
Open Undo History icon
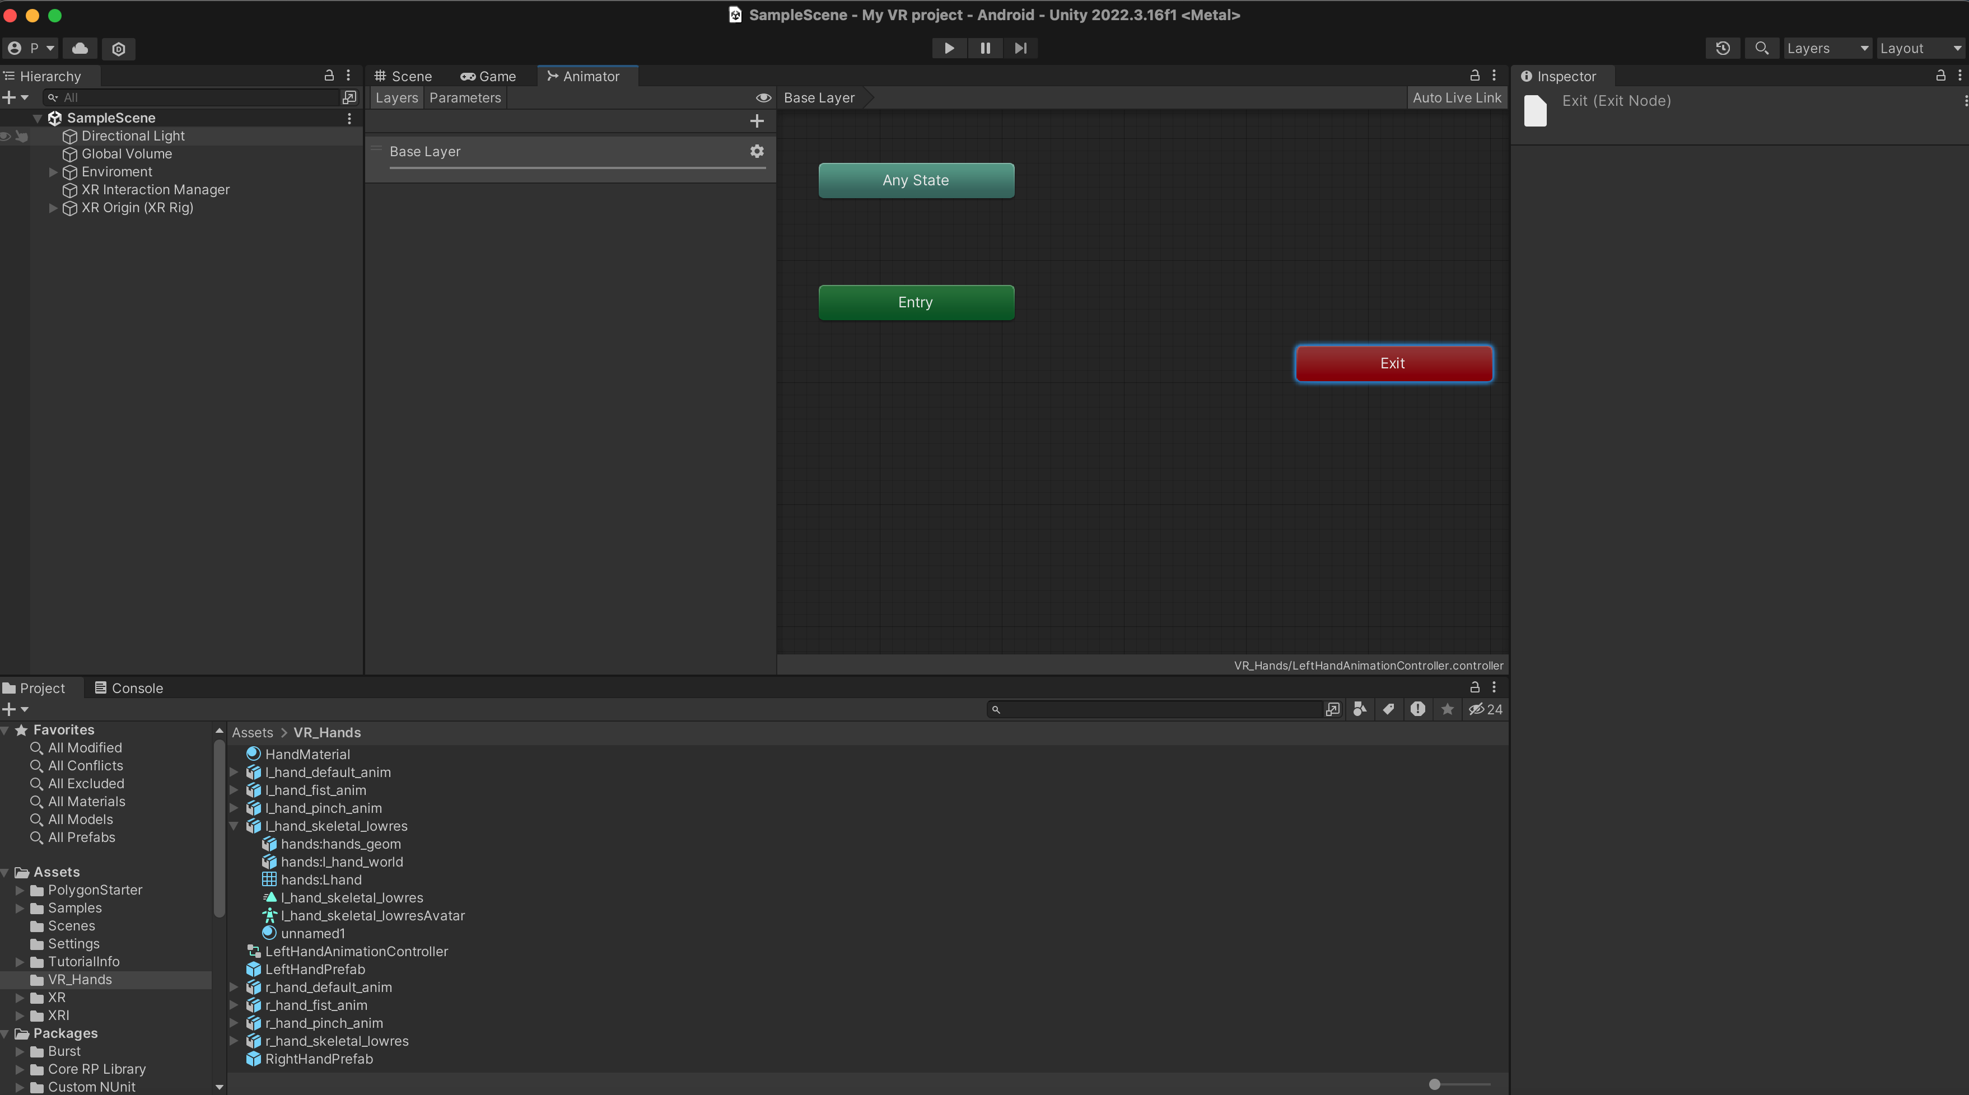coord(1723,48)
